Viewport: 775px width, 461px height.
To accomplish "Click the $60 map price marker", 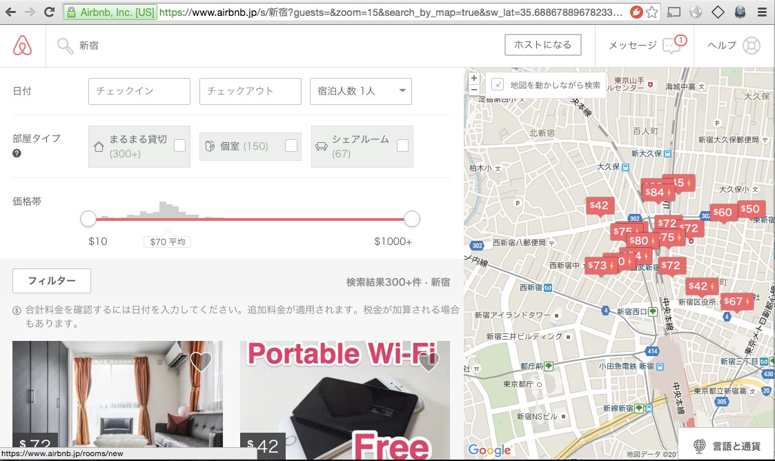I will click(x=724, y=213).
